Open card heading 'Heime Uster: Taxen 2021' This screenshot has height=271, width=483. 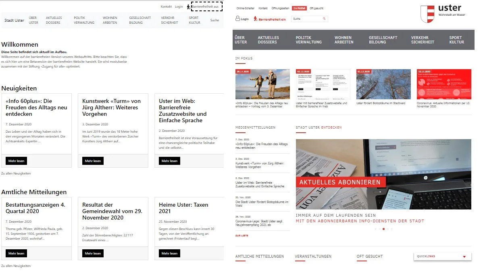pyautogui.click(x=183, y=208)
